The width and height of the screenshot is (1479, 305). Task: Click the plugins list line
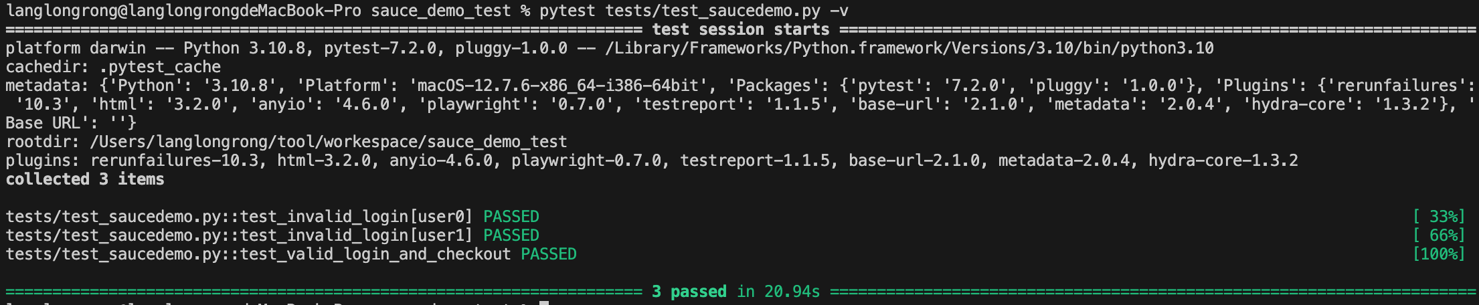[652, 161]
